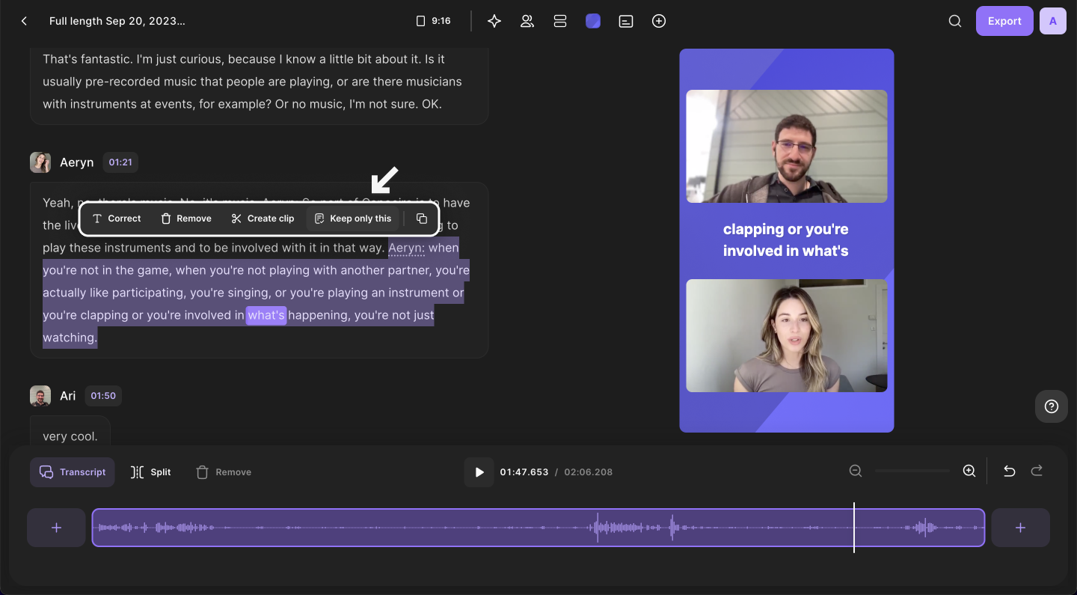1077x595 pixels.
Task: Click the 'That's fantastic' transcript paragraph
Action: pyautogui.click(x=253, y=82)
